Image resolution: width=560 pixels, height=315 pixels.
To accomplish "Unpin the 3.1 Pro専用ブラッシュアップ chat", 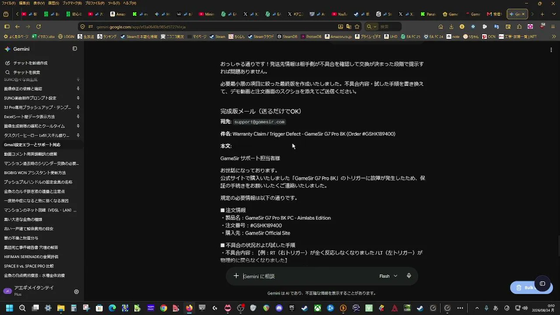I will (x=78, y=108).
